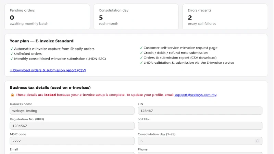Click the 'Unlimited orders' feature text
Screen dimensions: 274x154
pyautogui.click(x=28, y=54)
